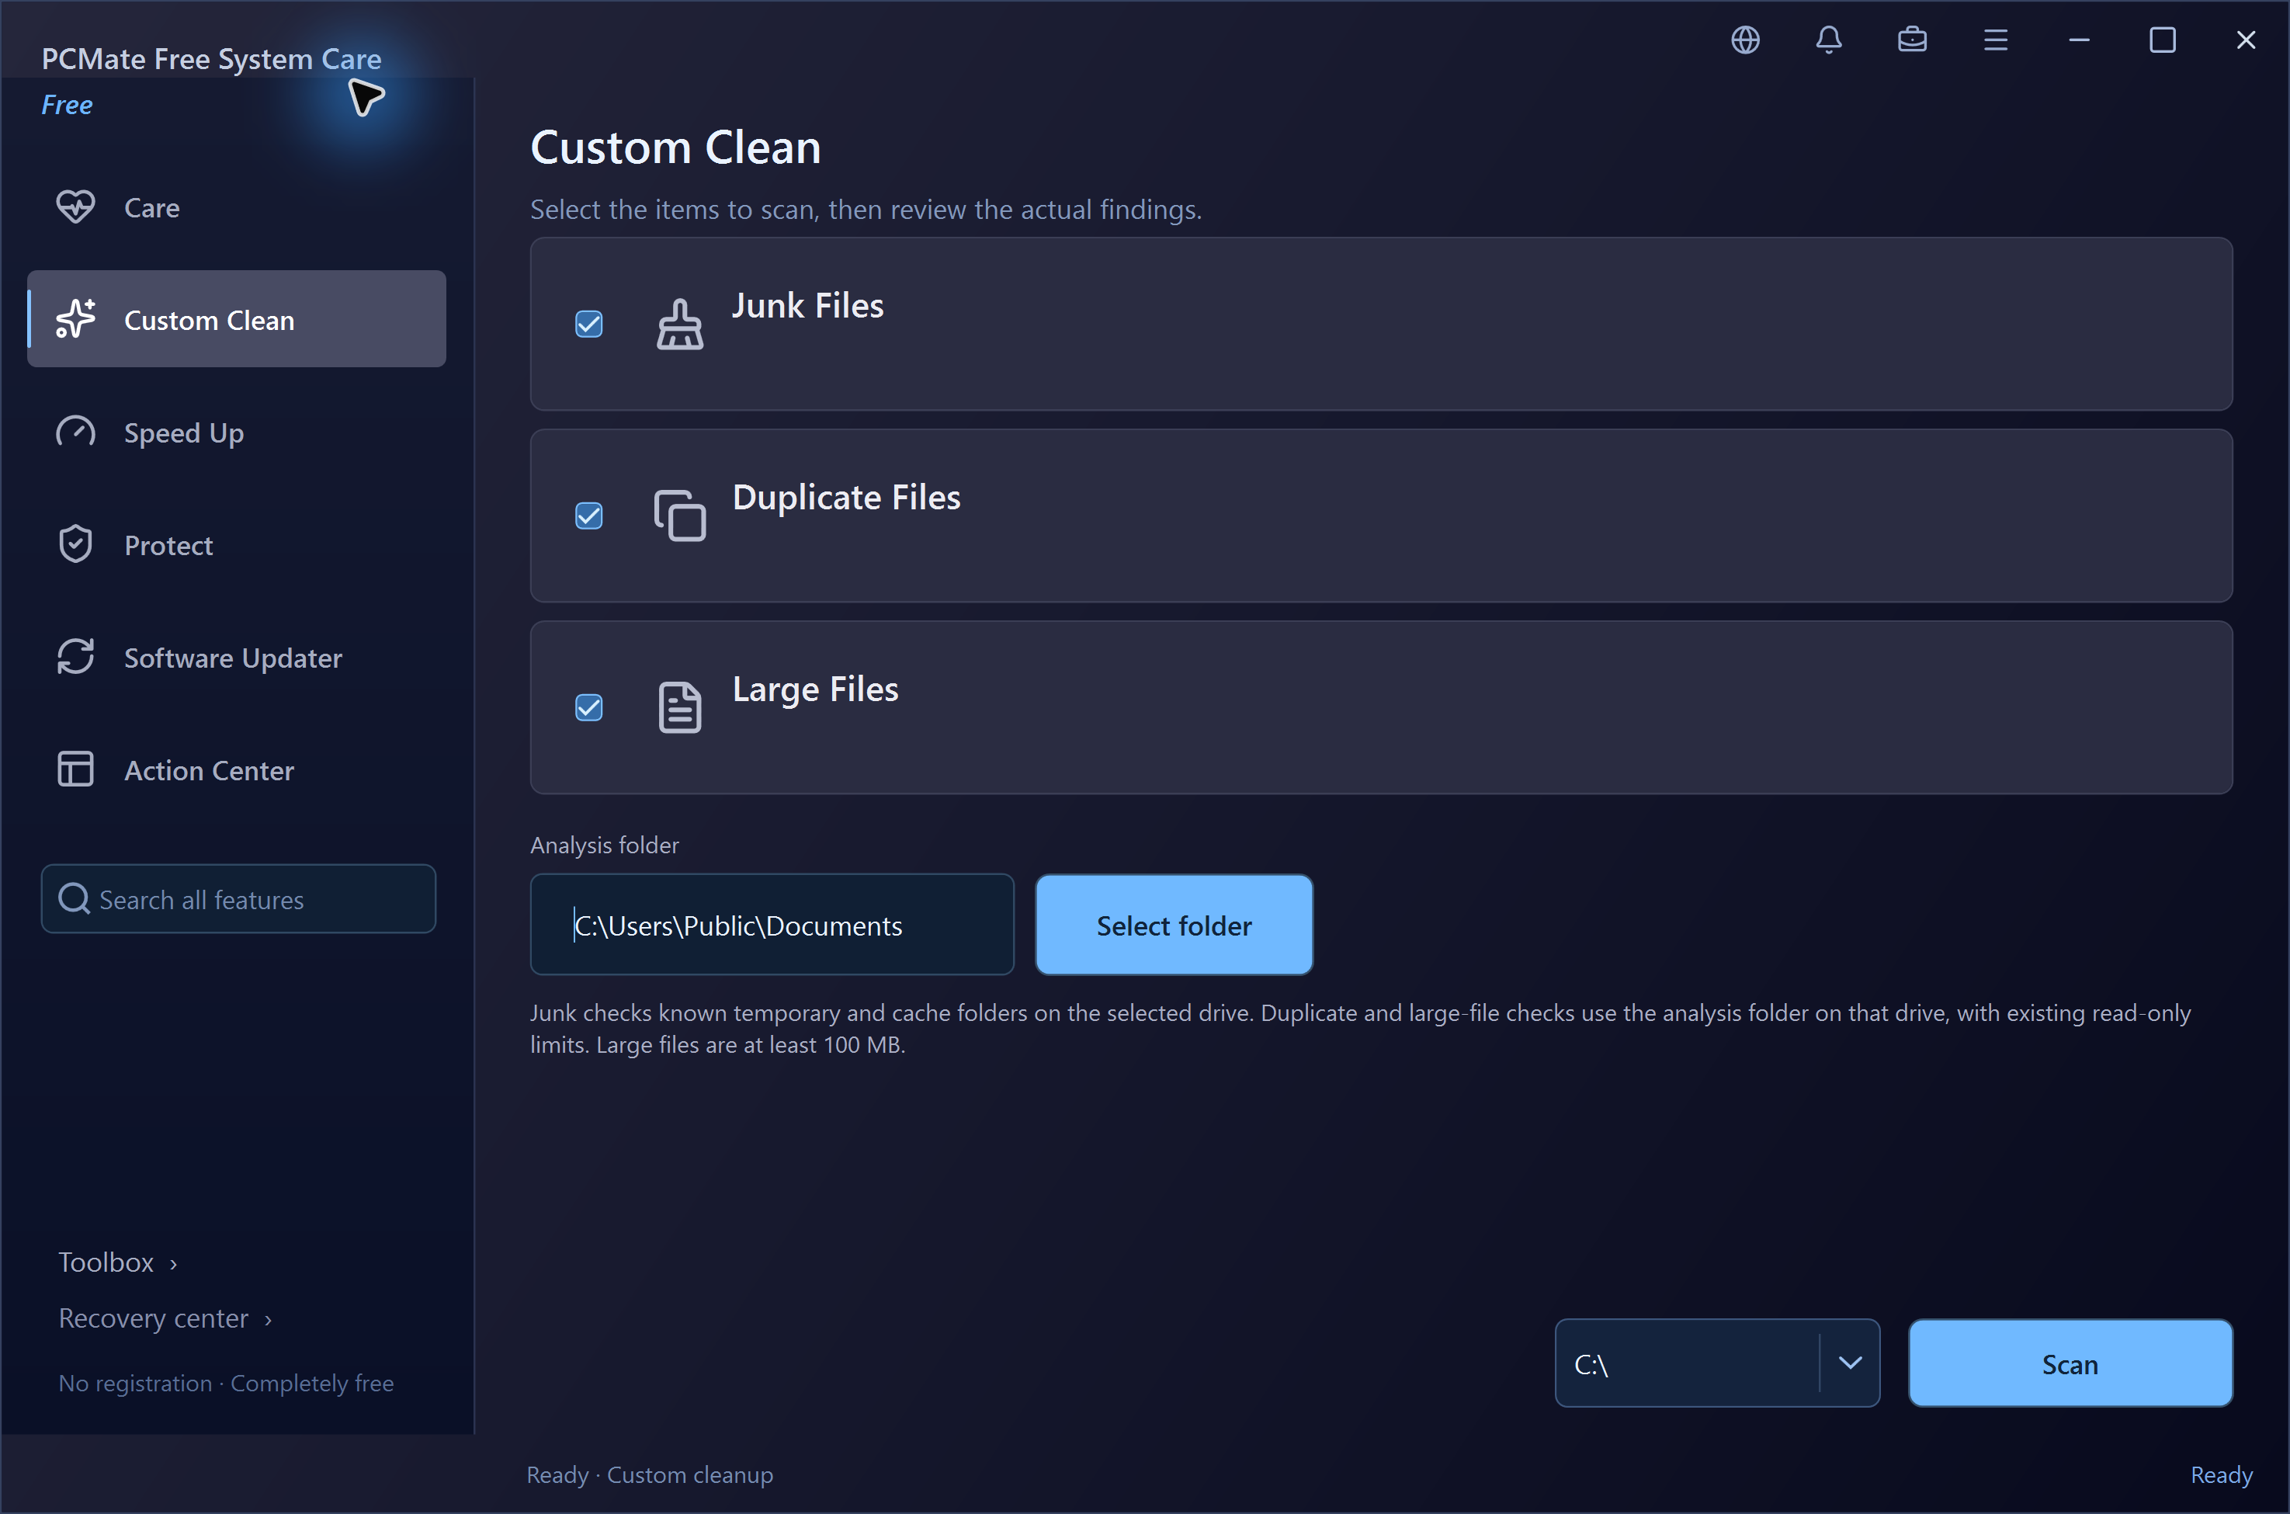Click the Action Center layout icon
Screen dimensions: 2290x1514
[x=75, y=769]
